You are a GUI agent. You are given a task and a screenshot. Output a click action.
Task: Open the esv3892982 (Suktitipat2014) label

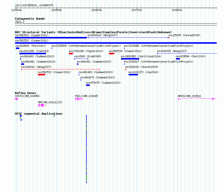click(x=141, y=56)
